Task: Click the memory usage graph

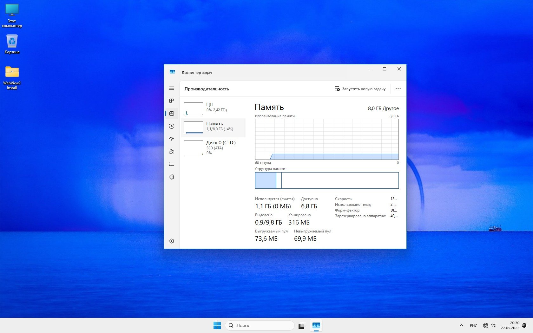Action: (x=327, y=140)
